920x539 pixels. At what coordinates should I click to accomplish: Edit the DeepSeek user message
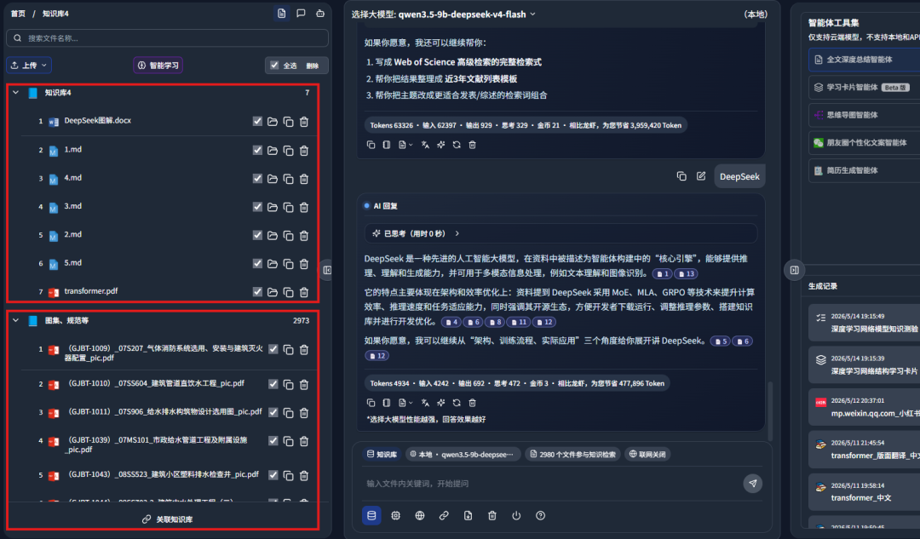click(700, 176)
